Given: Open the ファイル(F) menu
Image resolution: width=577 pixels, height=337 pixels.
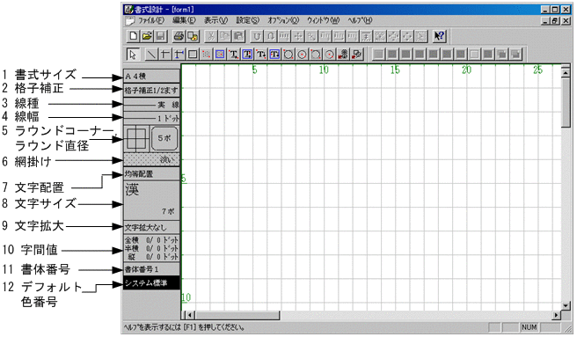Looking at the screenshot, I should point(151,20).
